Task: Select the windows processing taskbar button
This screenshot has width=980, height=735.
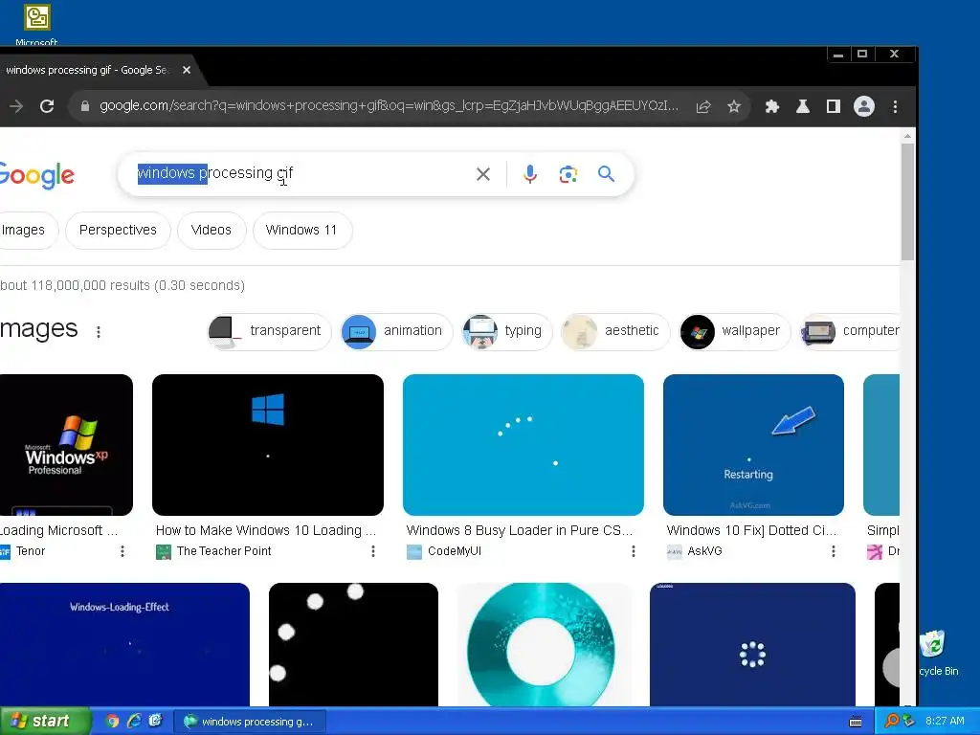Action: [249, 722]
